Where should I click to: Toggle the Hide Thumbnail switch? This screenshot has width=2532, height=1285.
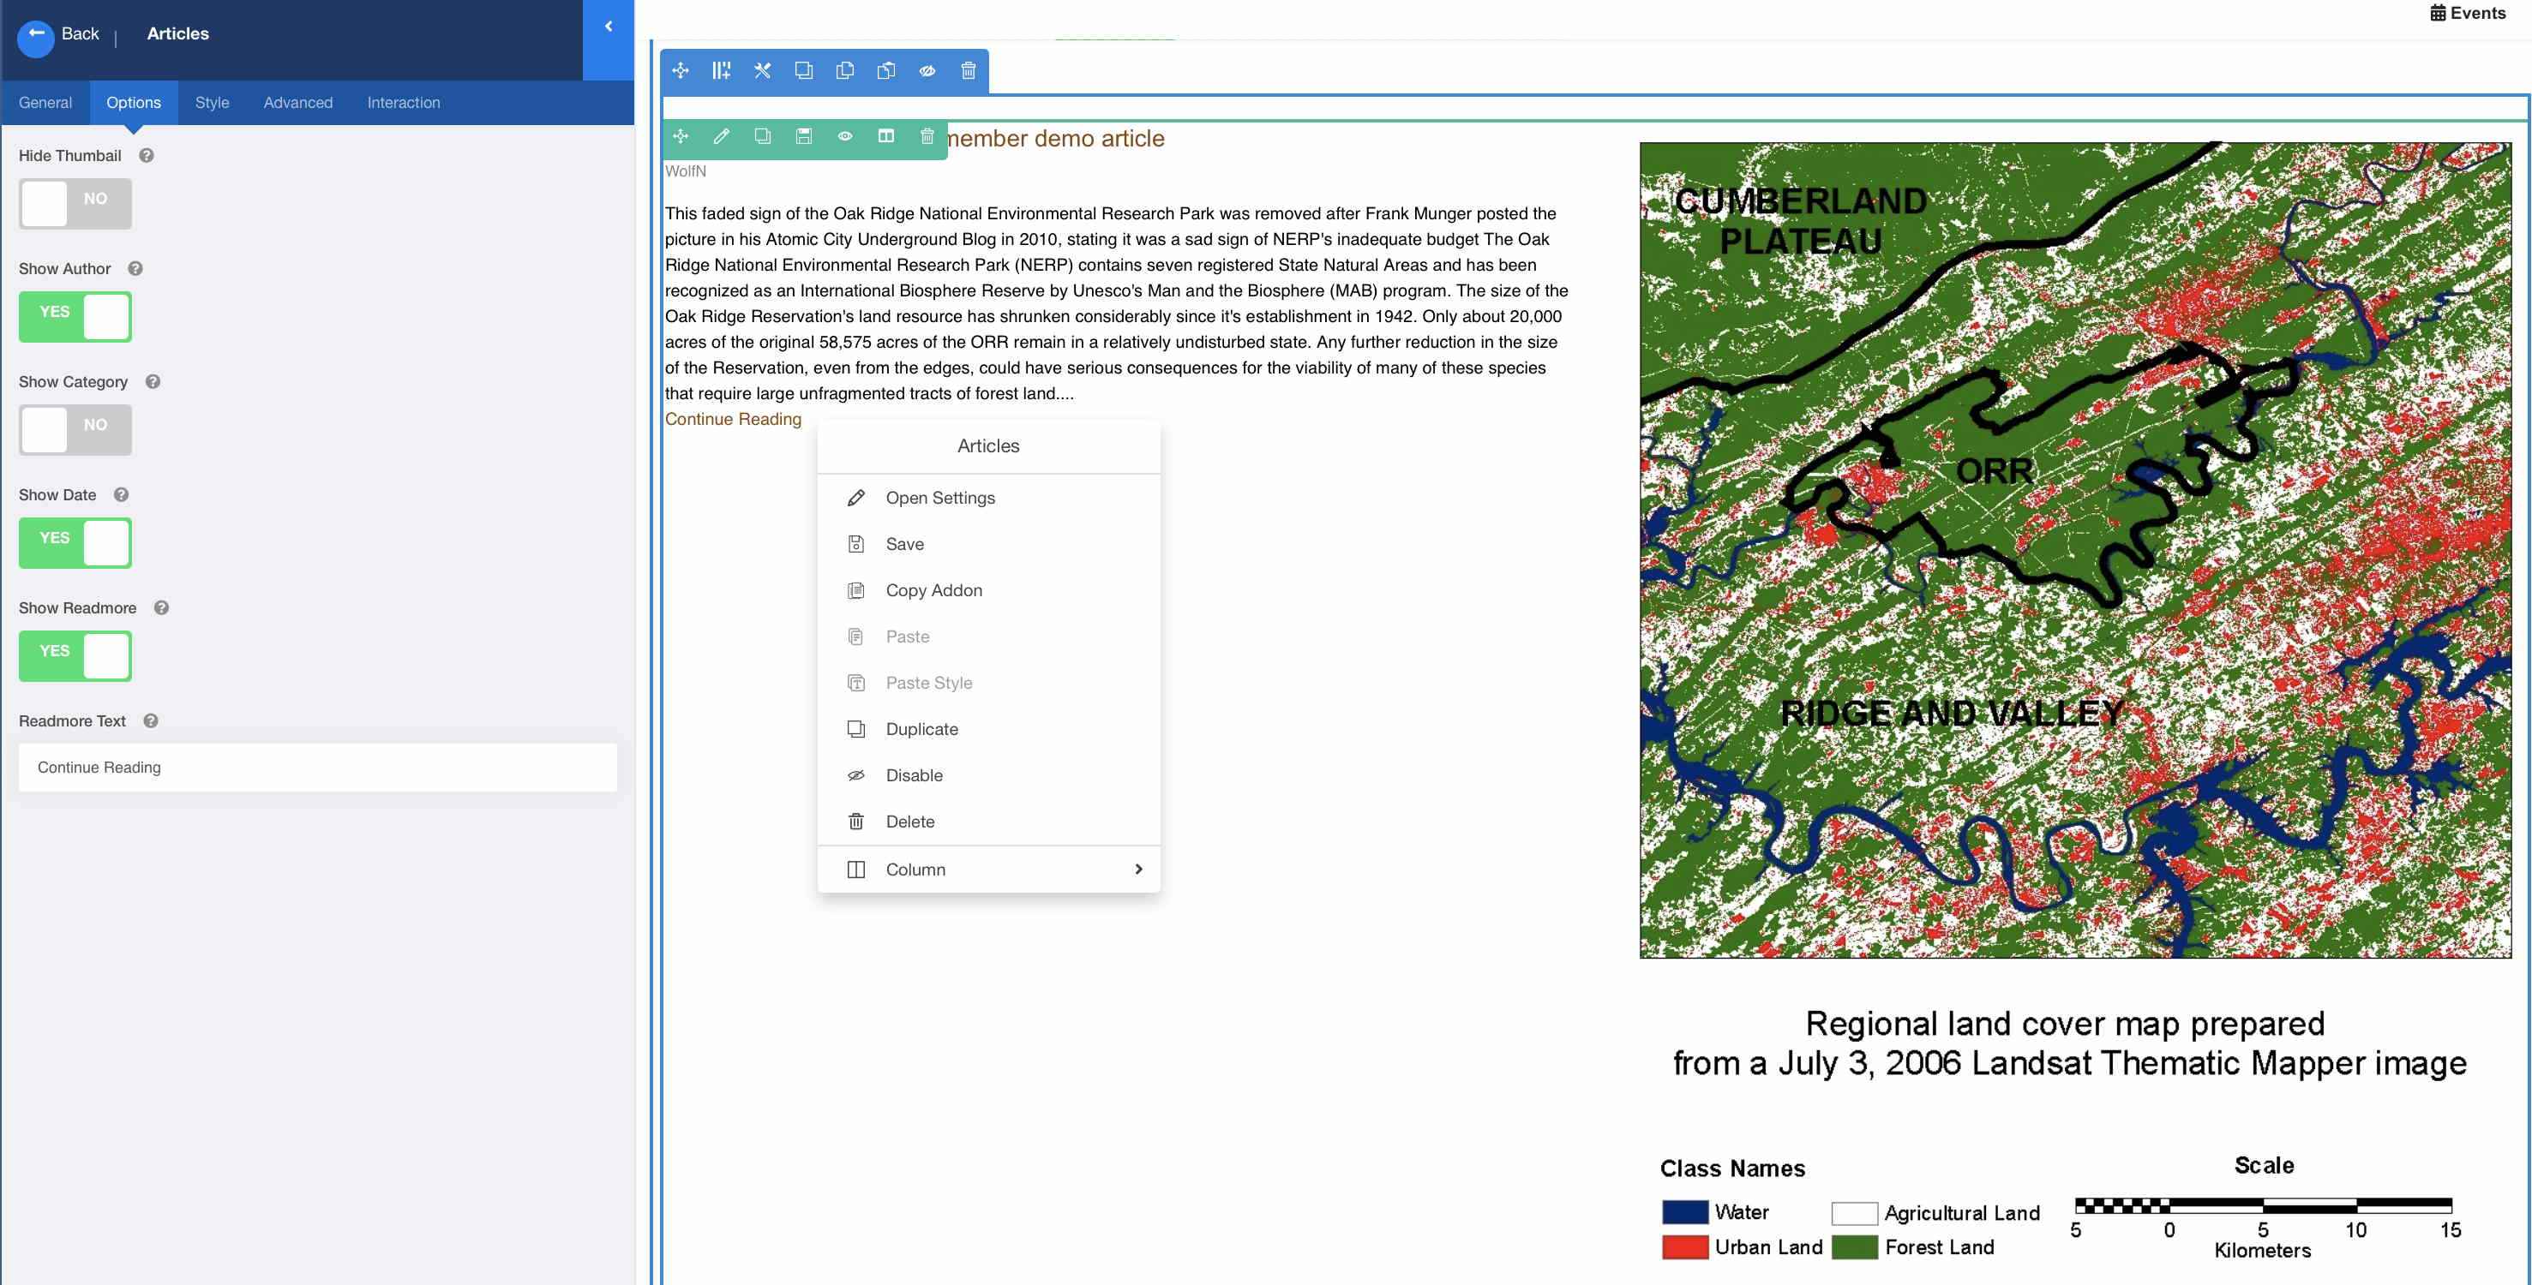click(x=75, y=203)
